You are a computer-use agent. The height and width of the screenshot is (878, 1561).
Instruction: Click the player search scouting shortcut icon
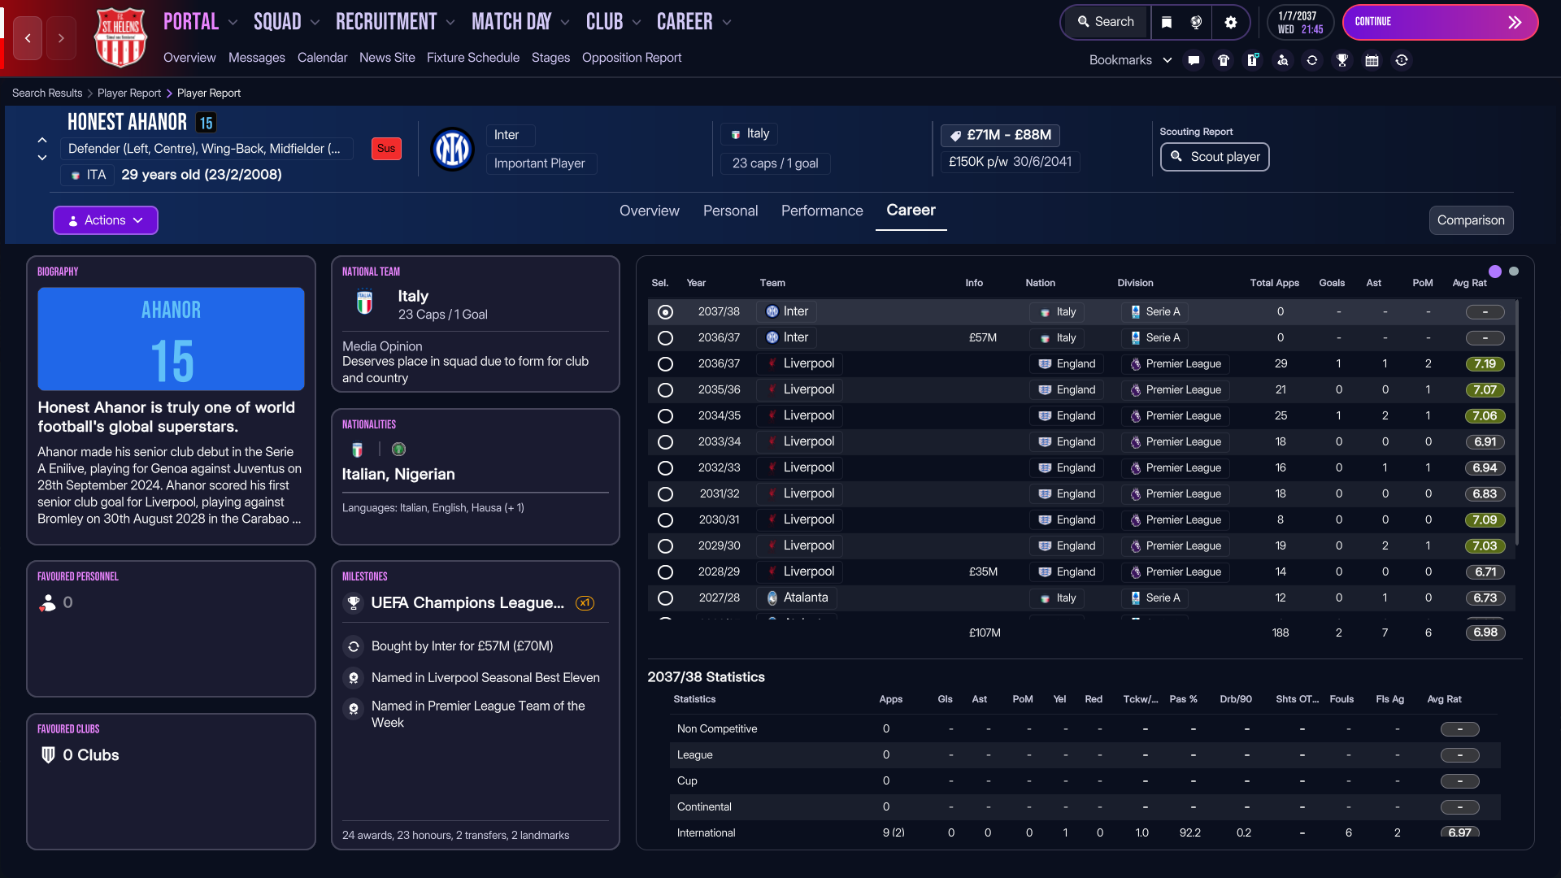[1282, 60]
